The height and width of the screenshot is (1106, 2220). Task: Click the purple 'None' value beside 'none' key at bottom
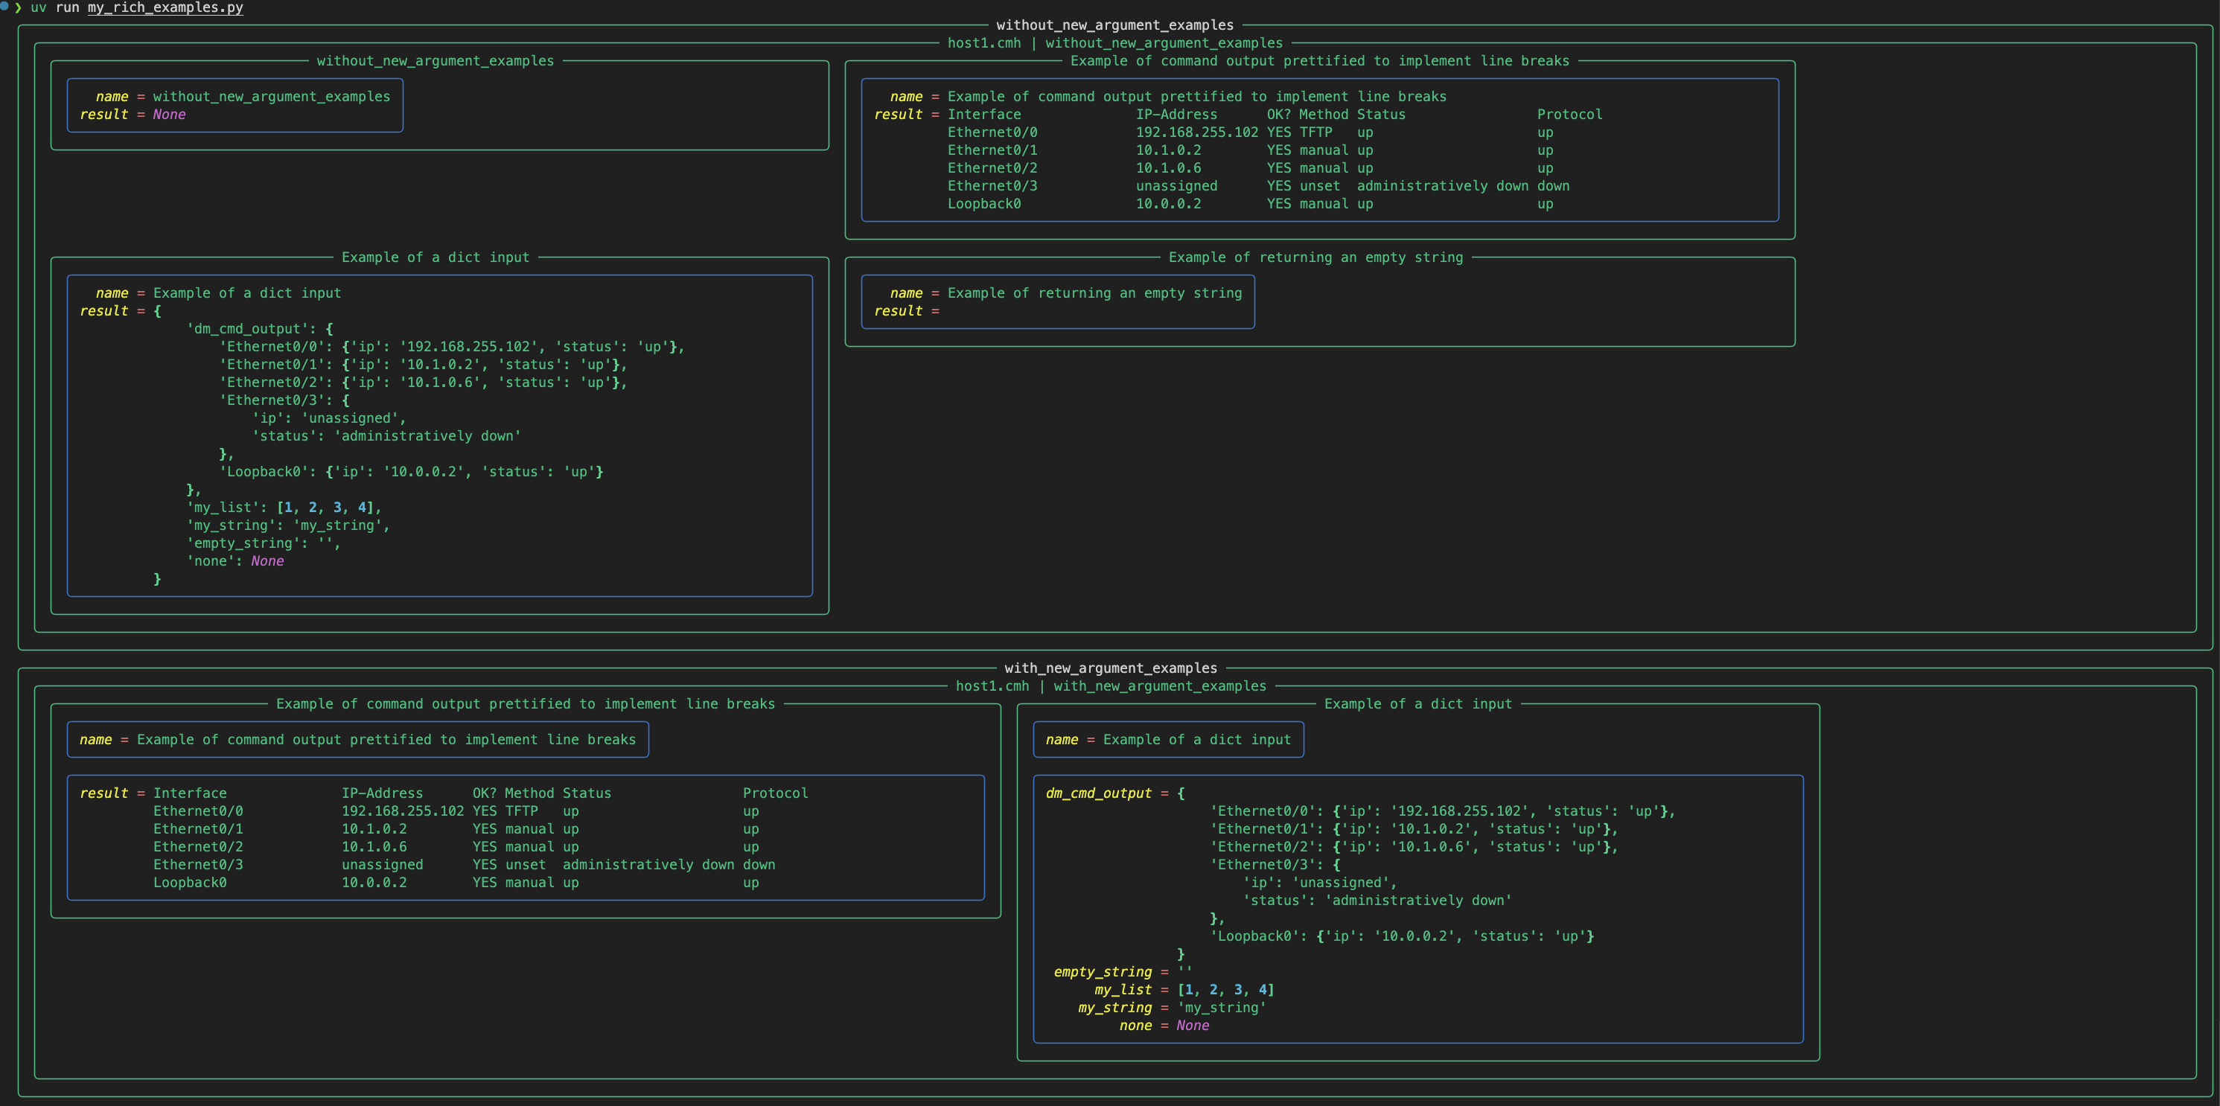1193,1026
